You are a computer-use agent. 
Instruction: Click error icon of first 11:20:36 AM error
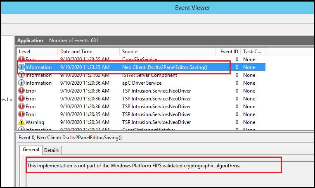[x=22, y=91]
